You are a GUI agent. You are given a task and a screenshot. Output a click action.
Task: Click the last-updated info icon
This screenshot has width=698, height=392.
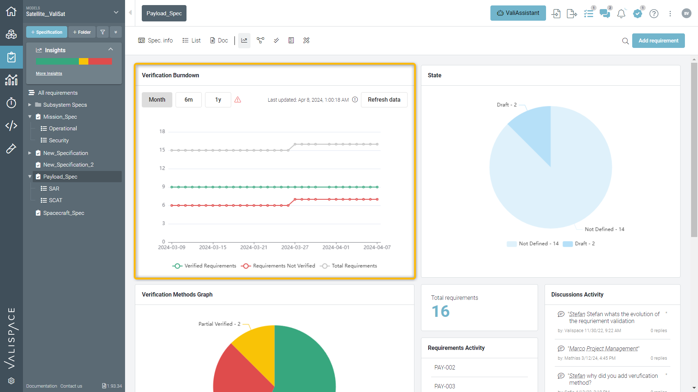(355, 99)
